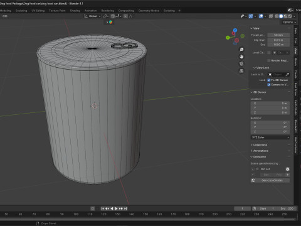Viewport: 301px width, 226px height.
Task: Open shading options dropdown arrow
Action: 294,16
